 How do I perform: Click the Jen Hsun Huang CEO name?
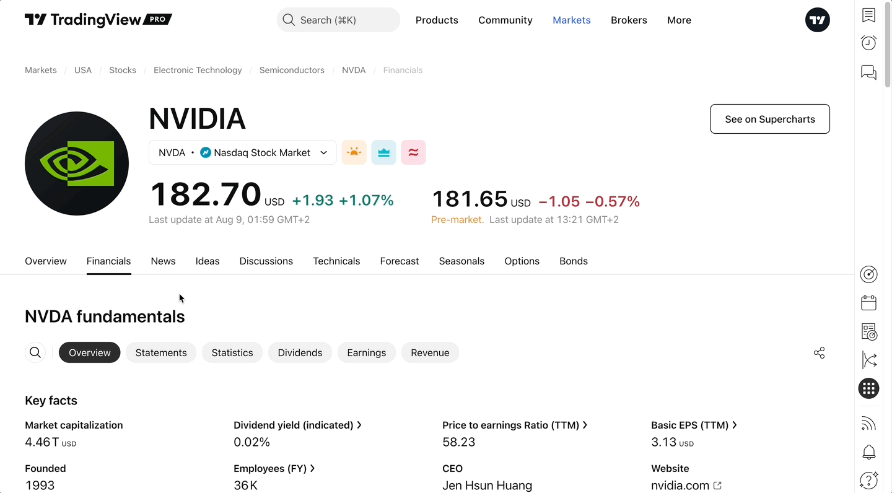[x=487, y=486]
